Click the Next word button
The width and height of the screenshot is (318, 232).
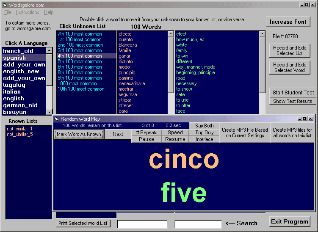[118, 134]
